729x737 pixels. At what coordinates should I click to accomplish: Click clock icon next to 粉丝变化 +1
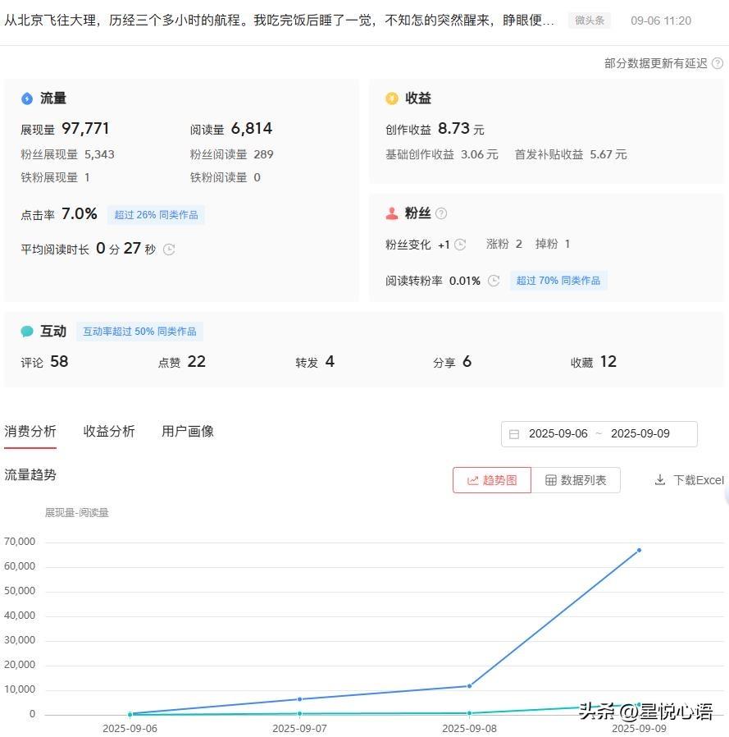(x=460, y=245)
